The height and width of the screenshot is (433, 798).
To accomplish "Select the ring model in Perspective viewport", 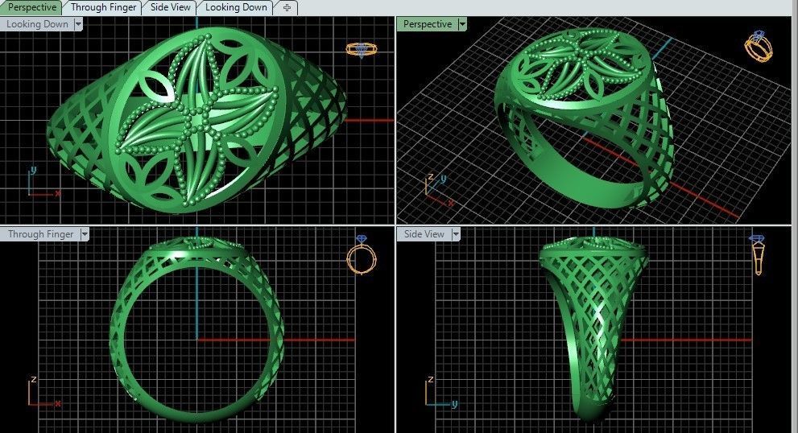I will coord(585,118).
